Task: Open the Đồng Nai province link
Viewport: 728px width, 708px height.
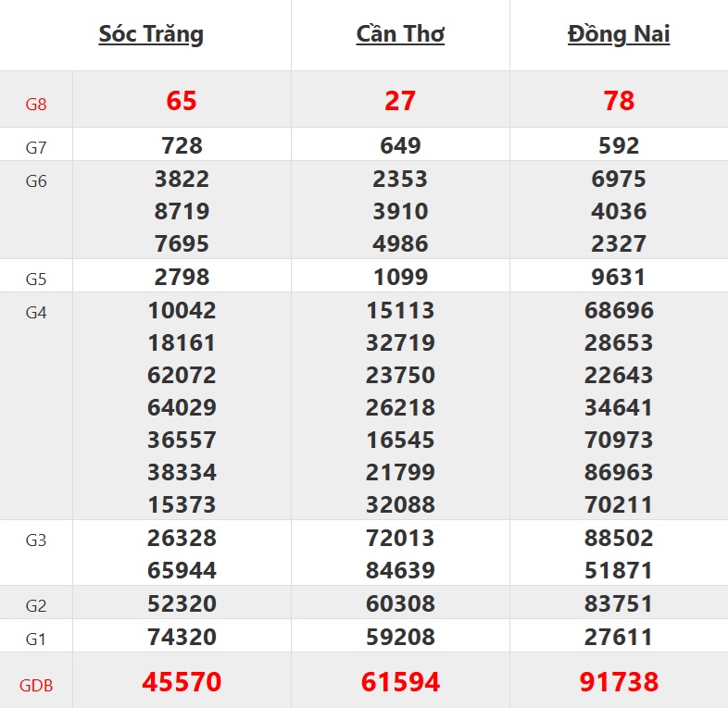Action: (619, 35)
